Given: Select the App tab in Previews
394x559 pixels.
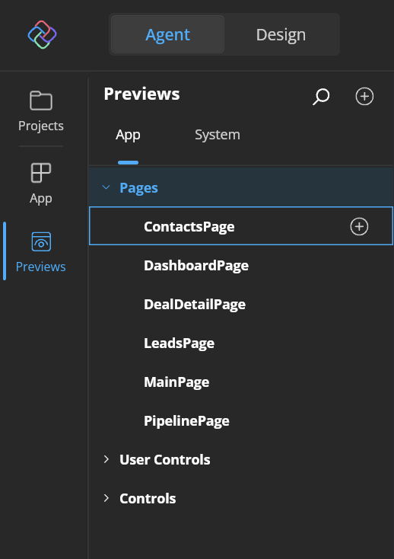Looking at the screenshot, I should click(x=128, y=135).
